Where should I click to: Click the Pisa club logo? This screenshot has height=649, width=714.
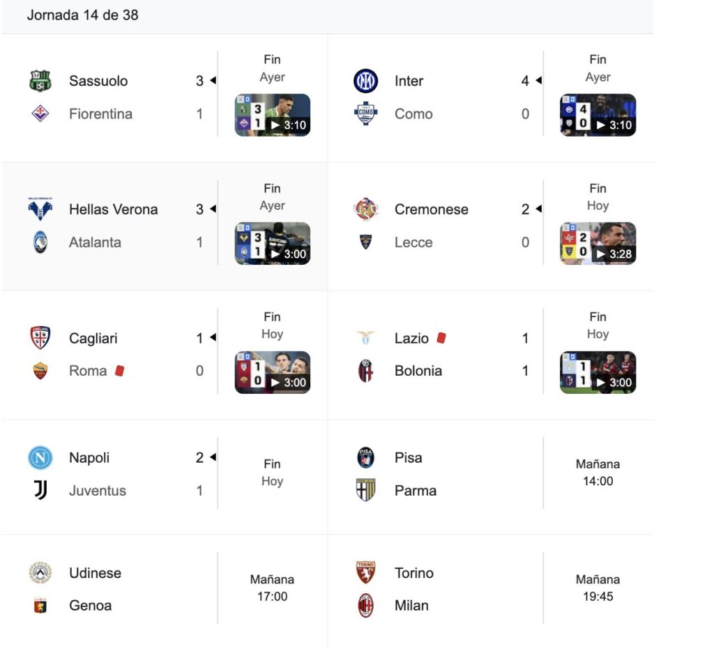click(x=365, y=458)
